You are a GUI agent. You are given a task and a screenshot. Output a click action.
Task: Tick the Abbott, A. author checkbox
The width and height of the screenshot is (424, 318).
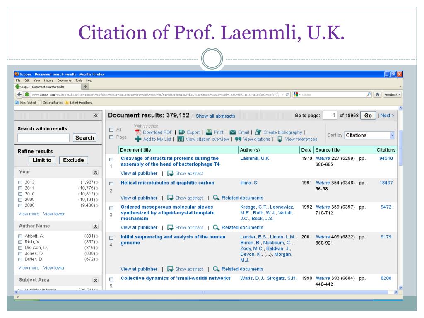[20, 236]
